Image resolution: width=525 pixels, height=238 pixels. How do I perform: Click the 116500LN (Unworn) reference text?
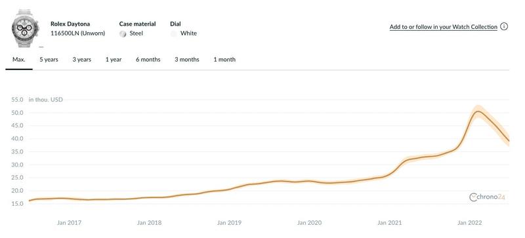77,33
